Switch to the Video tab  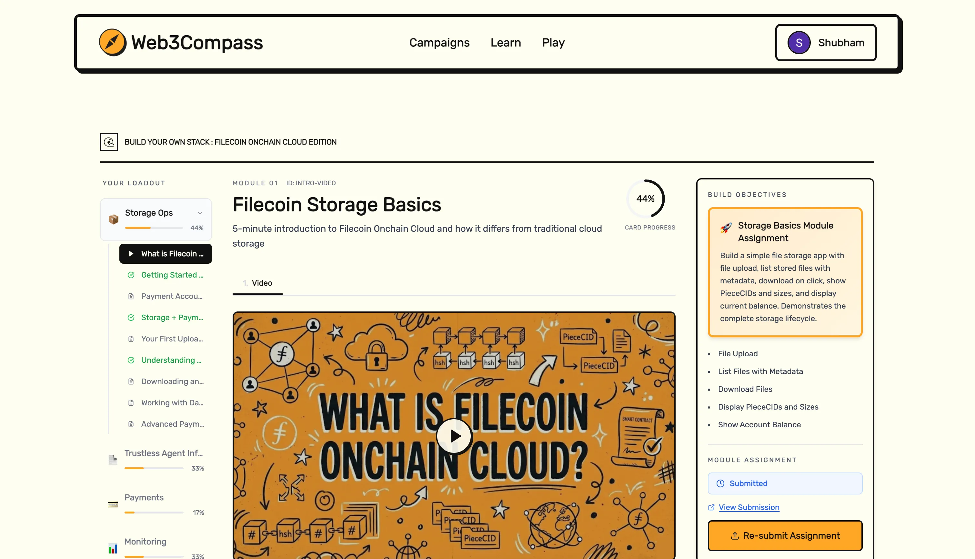(262, 283)
